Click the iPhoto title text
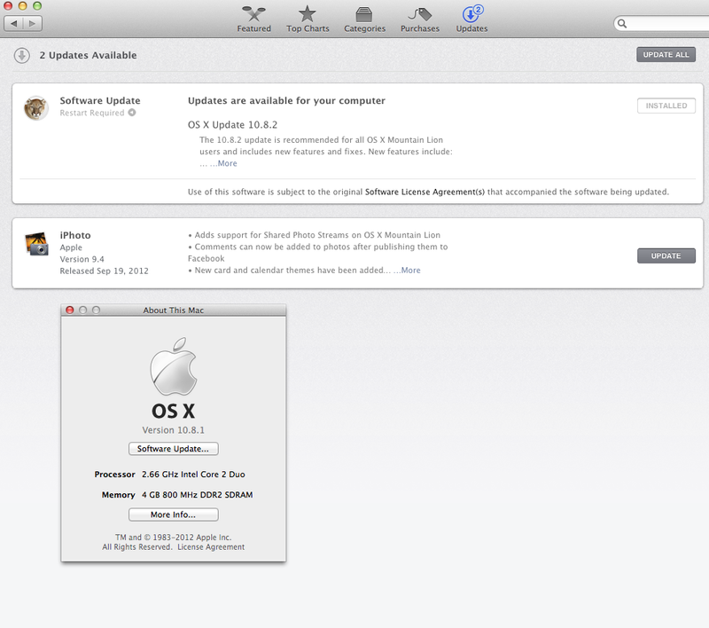 click(75, 235)
